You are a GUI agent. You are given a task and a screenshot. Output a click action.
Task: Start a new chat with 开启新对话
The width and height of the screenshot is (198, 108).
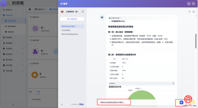pyautogui.click(x=72, y=19)
